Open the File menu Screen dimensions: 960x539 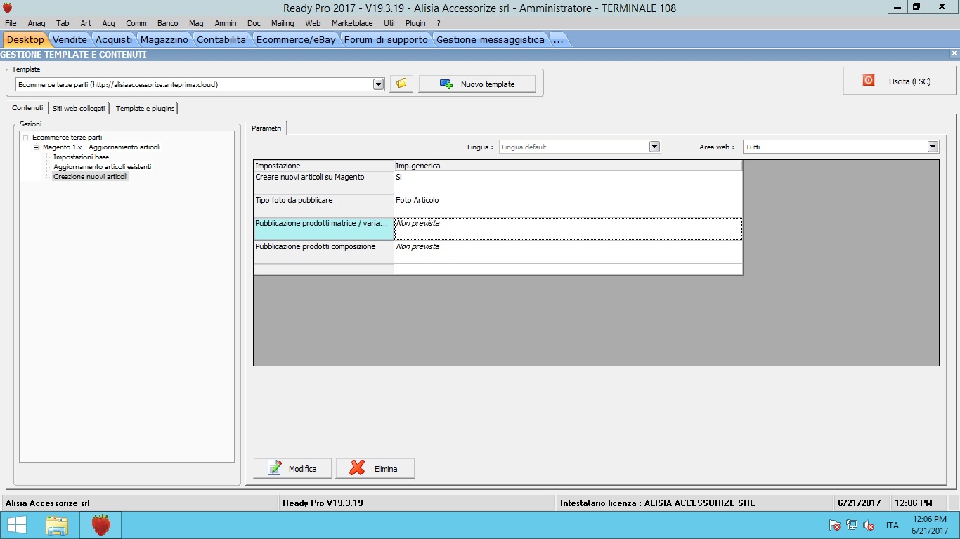11,23
